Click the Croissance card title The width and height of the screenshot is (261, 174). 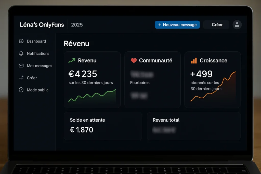pos(213,61)
